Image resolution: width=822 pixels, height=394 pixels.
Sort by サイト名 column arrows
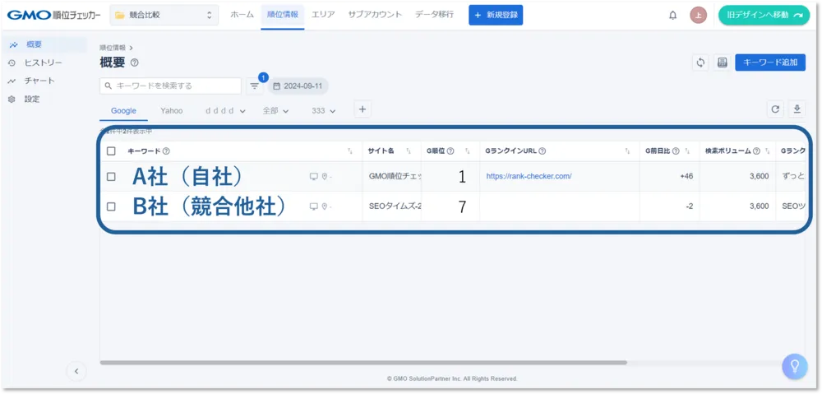409,151
